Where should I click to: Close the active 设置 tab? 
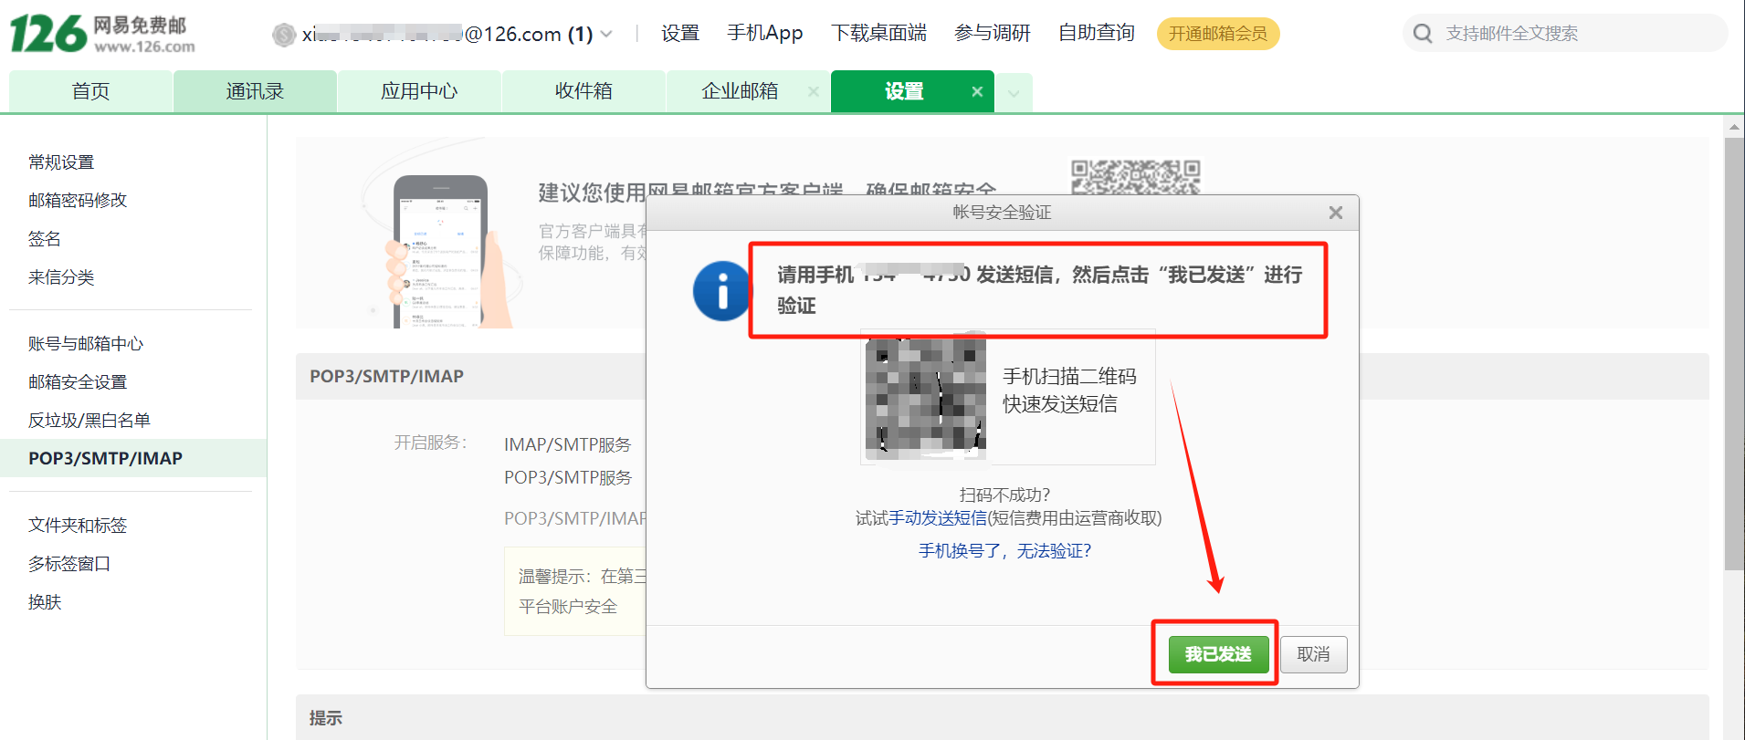(x=977, y=91)
